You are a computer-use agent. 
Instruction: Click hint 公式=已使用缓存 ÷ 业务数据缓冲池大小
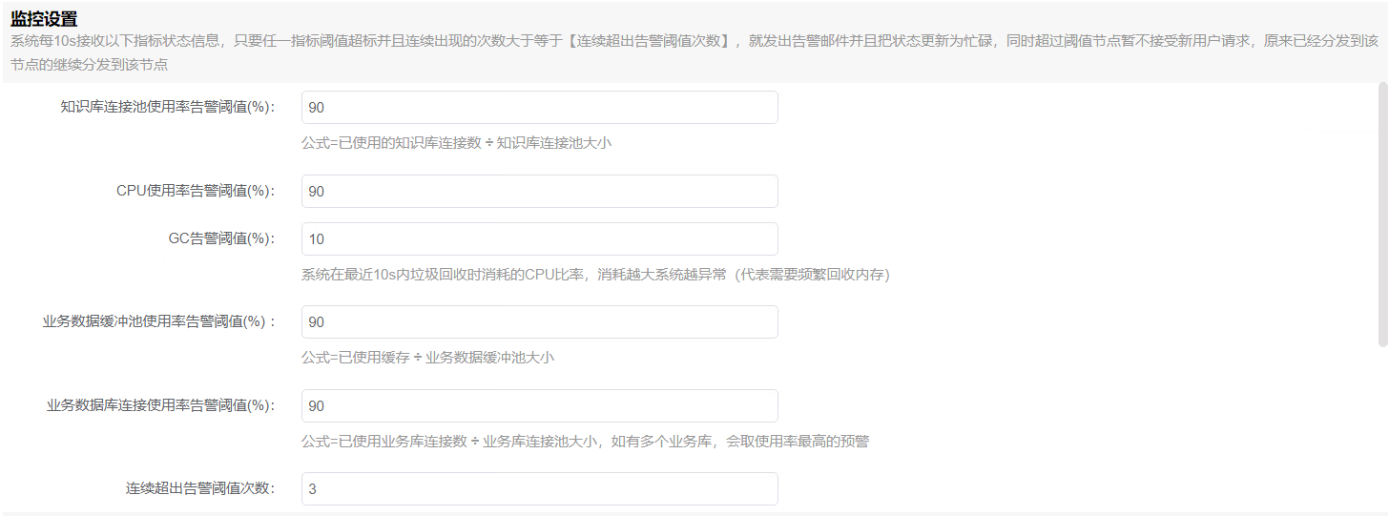coord(427,358)
